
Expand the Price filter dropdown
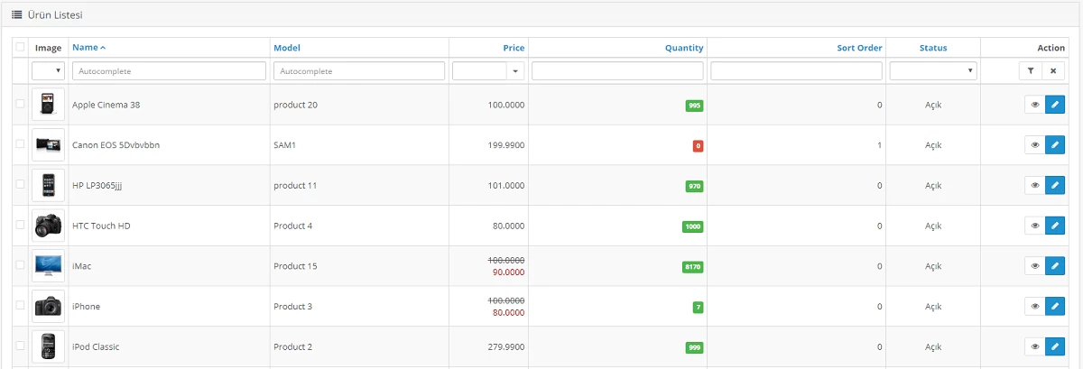click(488, 70)
